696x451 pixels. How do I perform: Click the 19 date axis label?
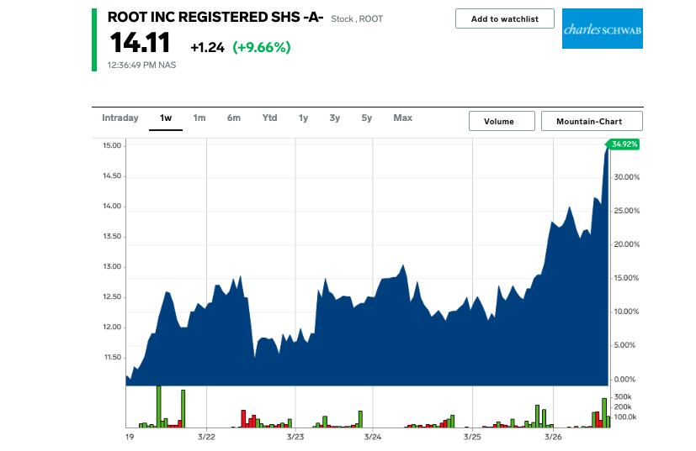tap(129, 437)
